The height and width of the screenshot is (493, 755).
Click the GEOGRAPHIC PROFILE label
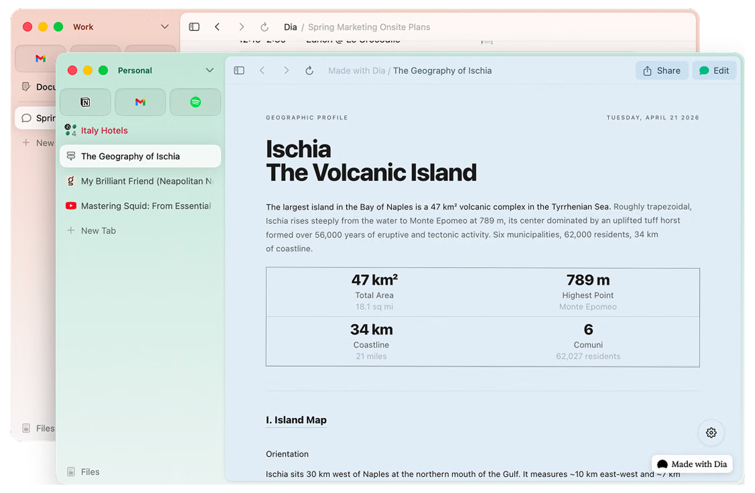coord(307,117)
